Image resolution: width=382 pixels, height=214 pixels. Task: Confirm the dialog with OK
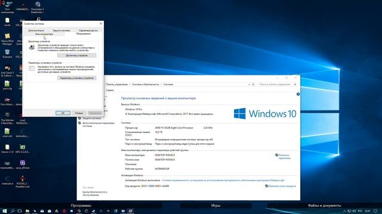(x=63, y=113)
